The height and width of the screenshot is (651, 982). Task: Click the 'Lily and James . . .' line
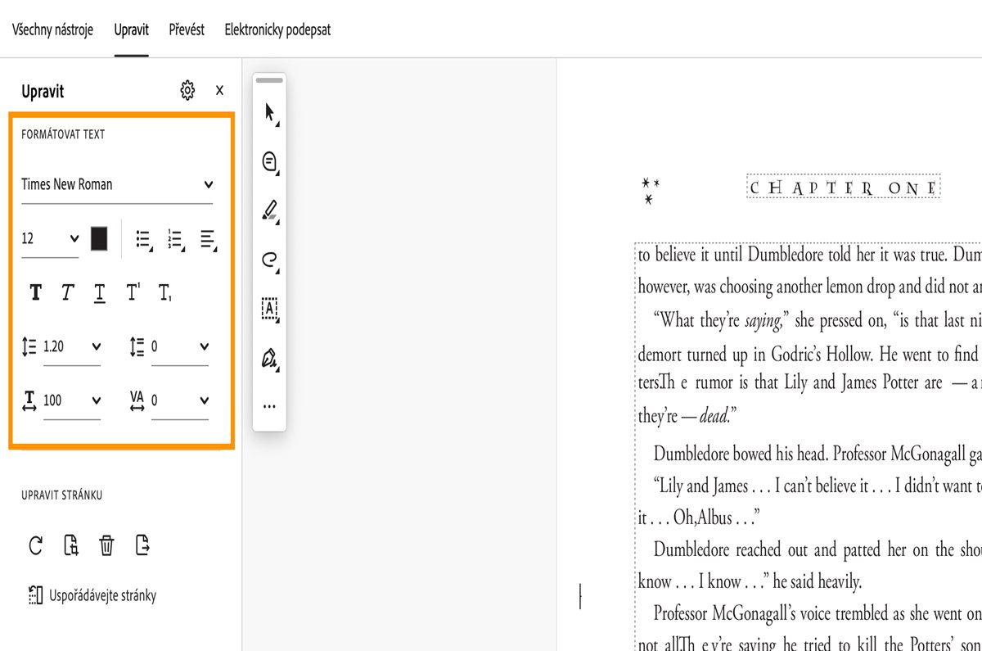818,486
